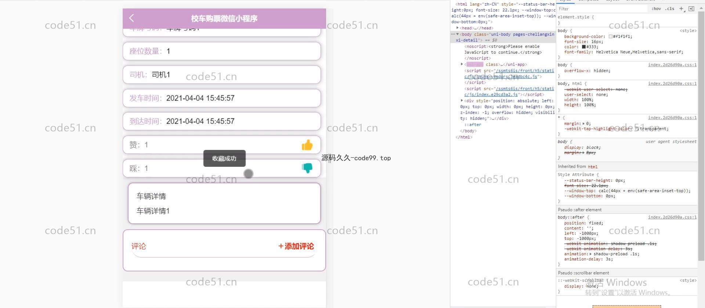
Task: Click the 校车购票微信小程序 header title
Action: tap(224, 18)
